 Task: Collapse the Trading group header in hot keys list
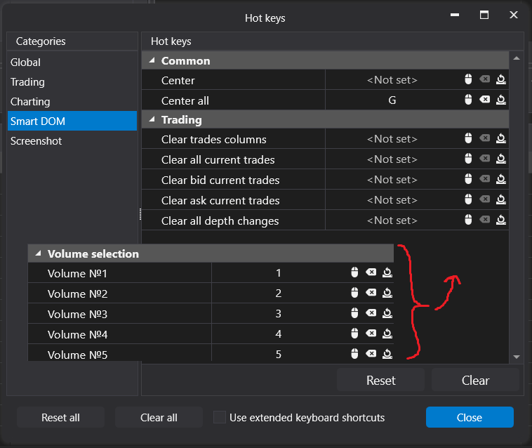point(152,120)
